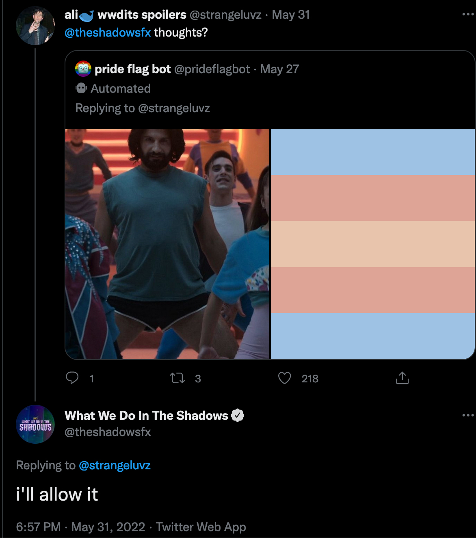Image resolution: width=476 pixels, height=538 pixels.
Task: Click the share upload icon
Action: pos(402,378)
